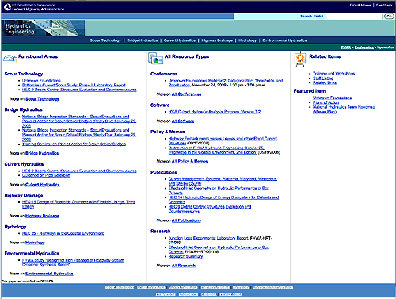This screenshot has height=299, width=396.
Task: Open More on Environmental Hydraulics link
Action: 49,274
